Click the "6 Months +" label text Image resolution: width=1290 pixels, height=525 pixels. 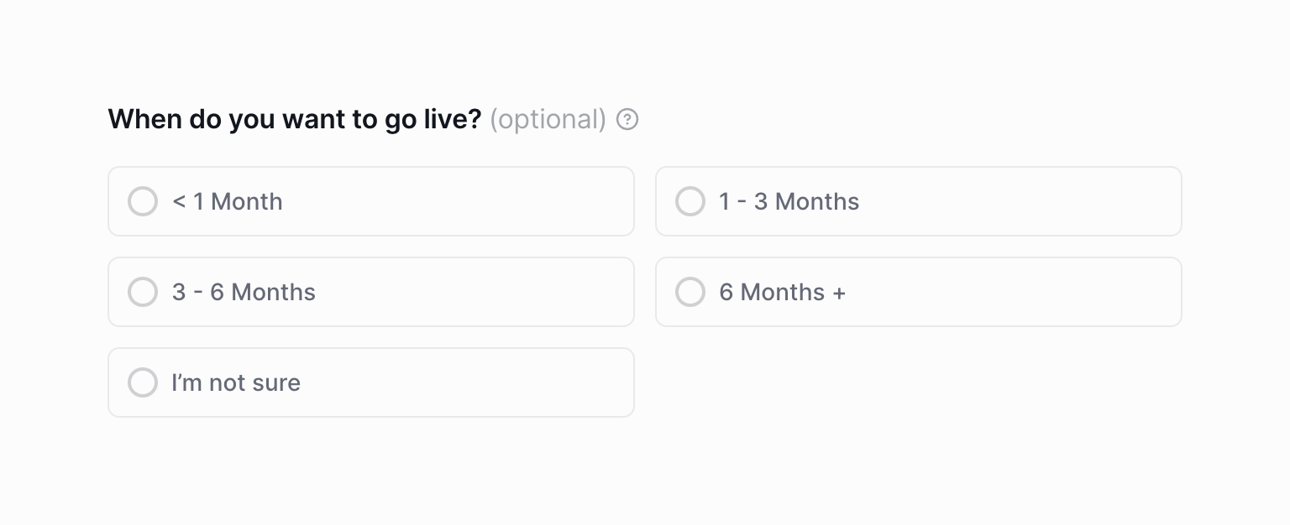pyautogui.click(x=781, y=292)
